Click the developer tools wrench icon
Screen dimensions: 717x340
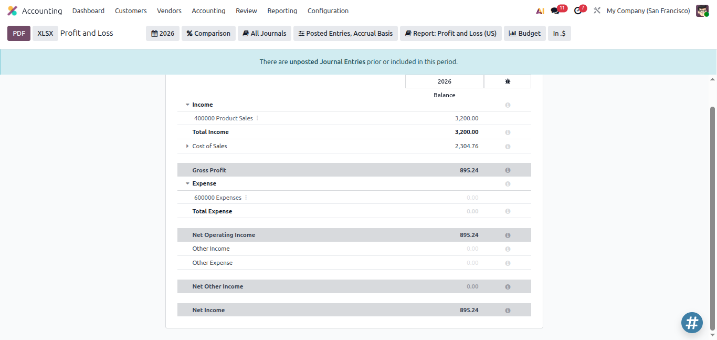tap(597, 11)
